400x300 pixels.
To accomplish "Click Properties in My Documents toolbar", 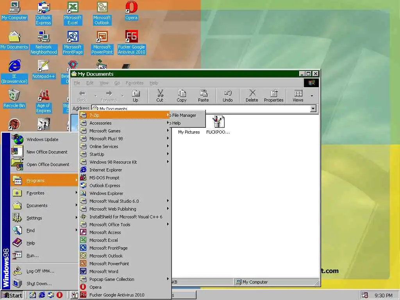I will coord(274,96).
